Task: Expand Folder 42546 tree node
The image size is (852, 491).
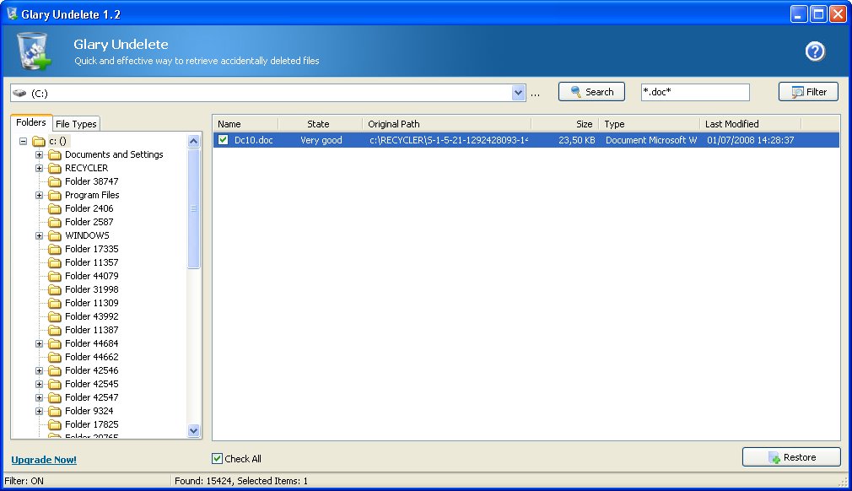Action: click(x=39, y=371)
